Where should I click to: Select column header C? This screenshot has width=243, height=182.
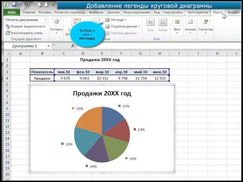64,53
